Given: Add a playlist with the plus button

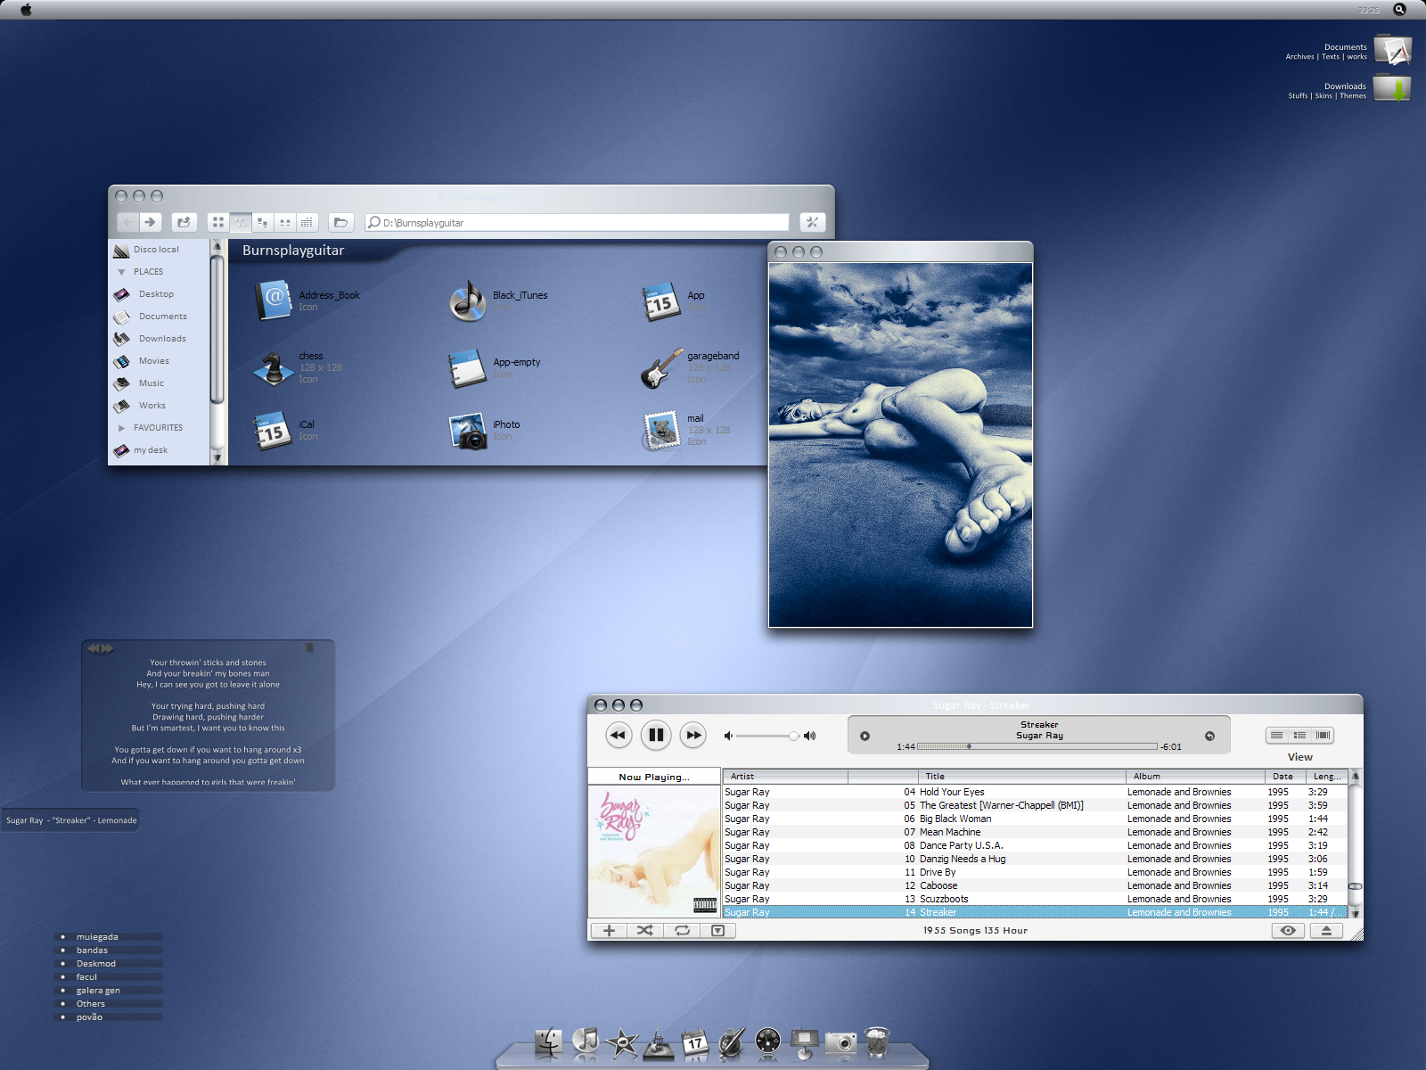Looking at the screenshot, I should [x=609, y=930].
